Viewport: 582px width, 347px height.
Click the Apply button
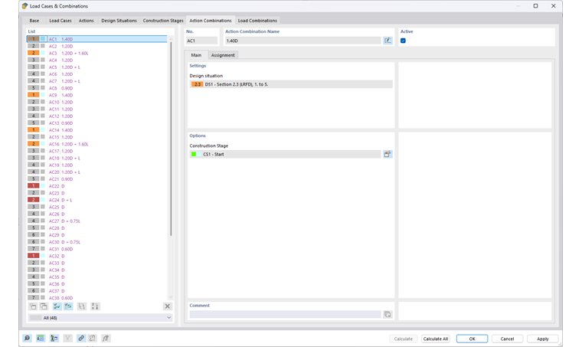coord(543,339)
